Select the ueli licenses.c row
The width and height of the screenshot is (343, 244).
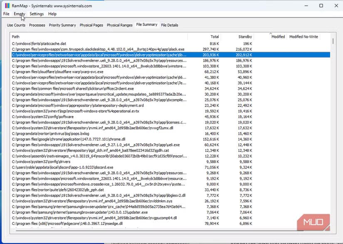(170, 123)
